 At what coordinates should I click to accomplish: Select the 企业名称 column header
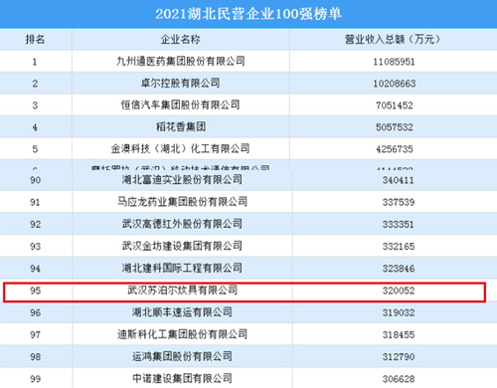pos(181,40)
